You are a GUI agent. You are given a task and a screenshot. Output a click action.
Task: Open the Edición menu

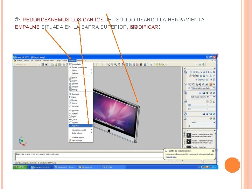(26, 61)
